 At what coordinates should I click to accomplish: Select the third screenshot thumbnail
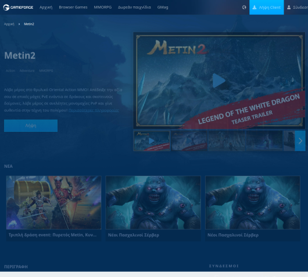227,141
